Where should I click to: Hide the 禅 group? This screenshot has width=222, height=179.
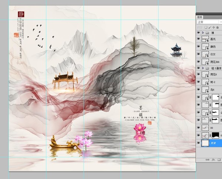pos(198,32)
